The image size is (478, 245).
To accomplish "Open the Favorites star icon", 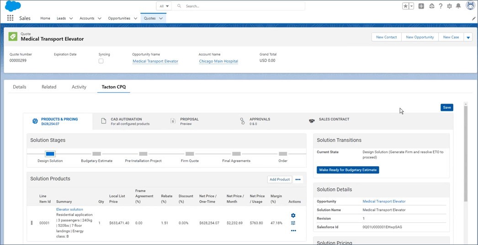I will 406,6.
